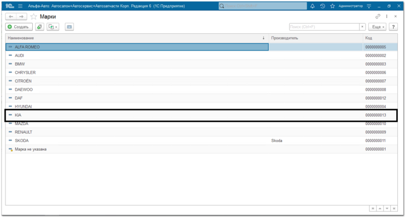The height and width of the screenshot is (218, 406).
Task: Click the Производитель column header
Action: point(316,38)
